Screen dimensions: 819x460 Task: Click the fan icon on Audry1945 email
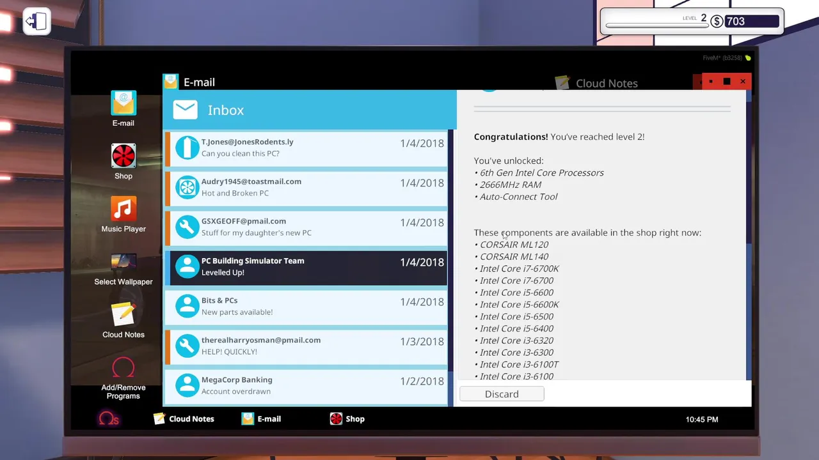coord(187,187)
